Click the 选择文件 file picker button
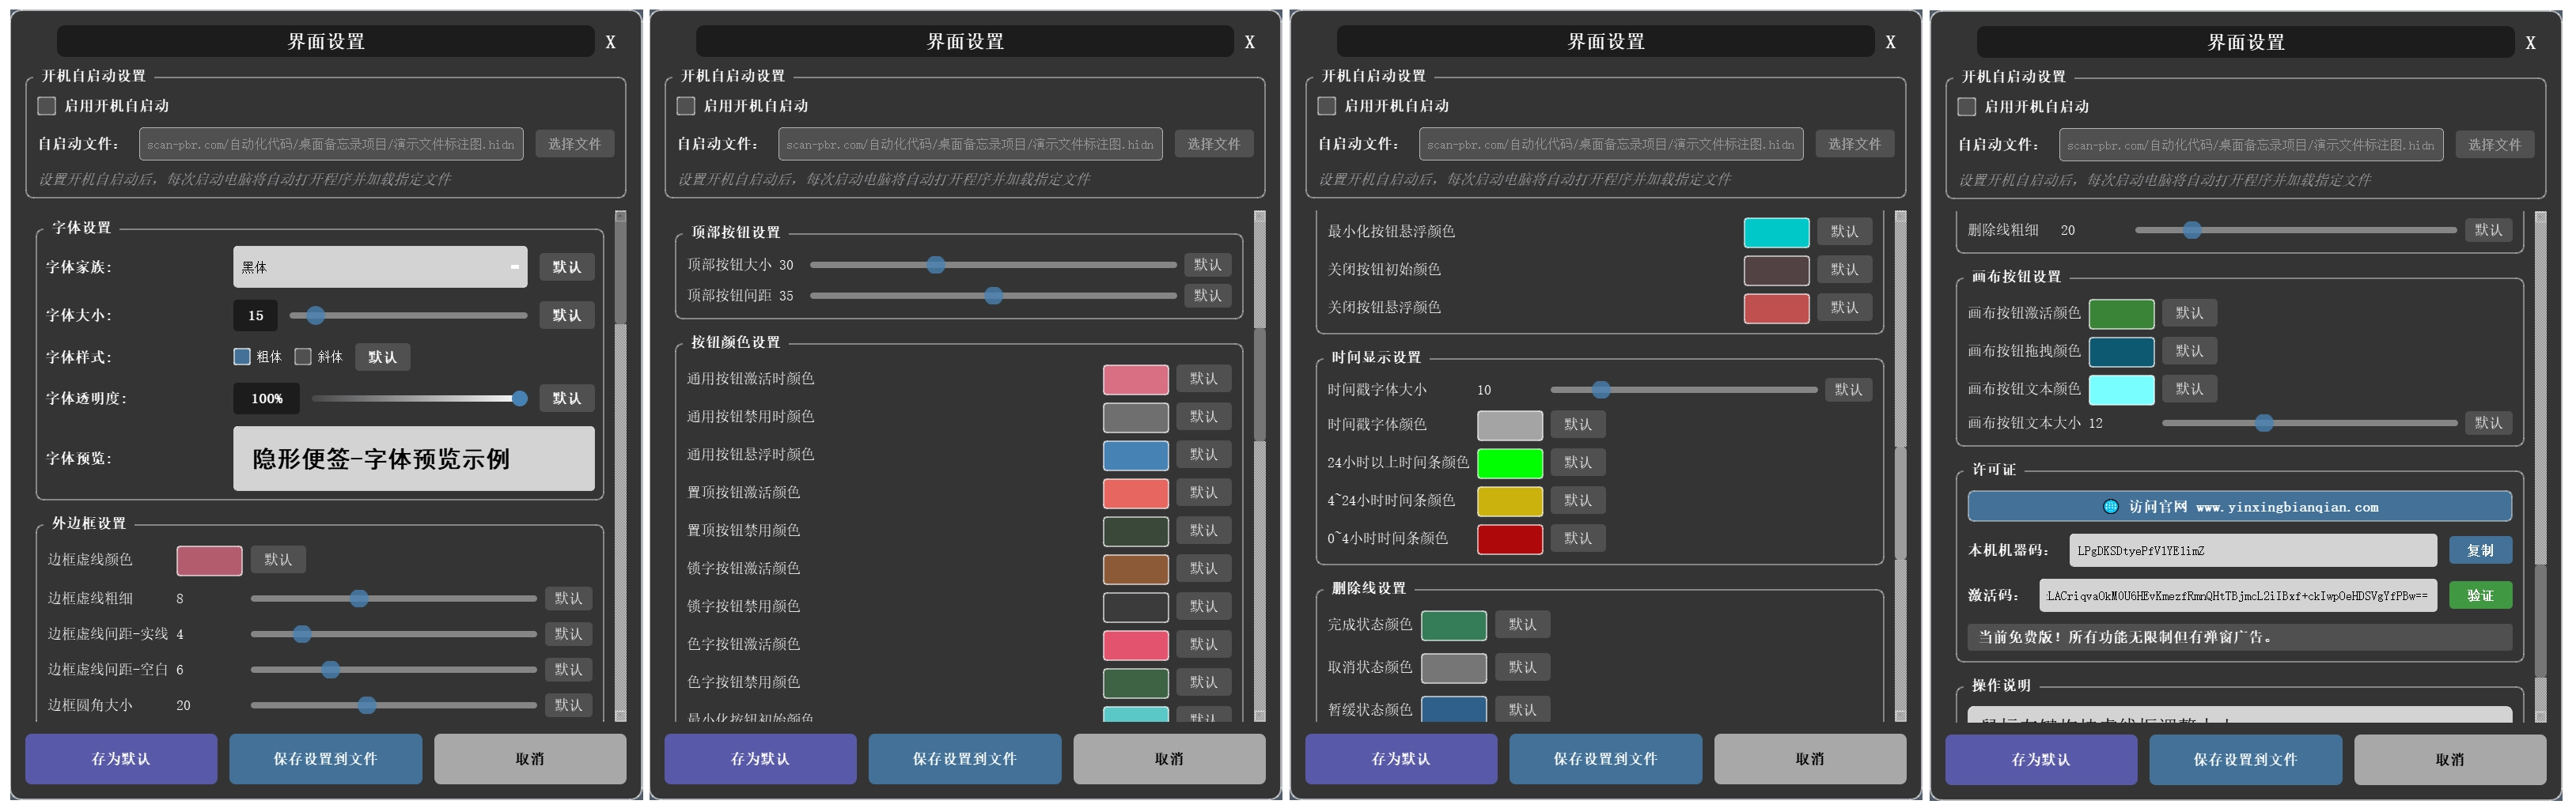This screenshot has width=2576, height=812. pos(574,143)
